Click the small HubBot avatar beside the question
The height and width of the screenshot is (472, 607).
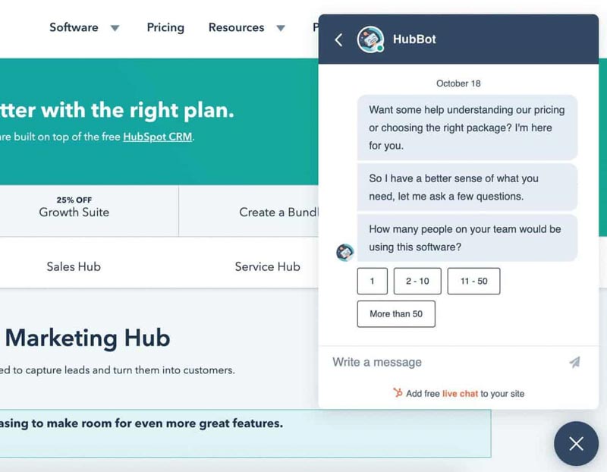(x=345, y=252)
